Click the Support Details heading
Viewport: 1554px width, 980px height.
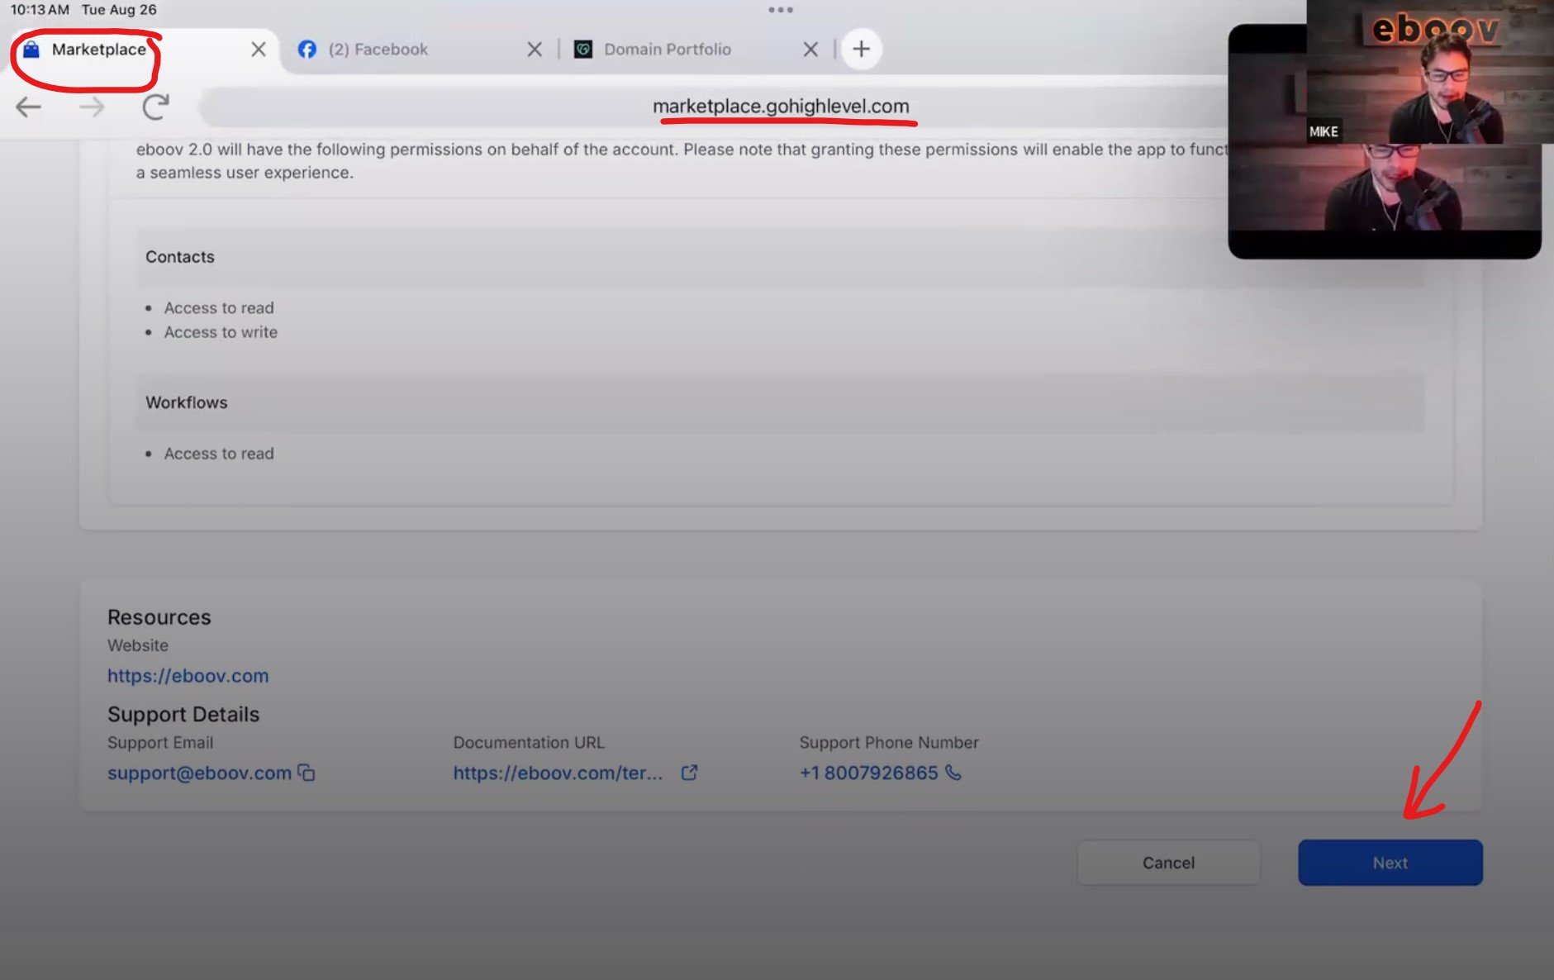click(183, 714)
